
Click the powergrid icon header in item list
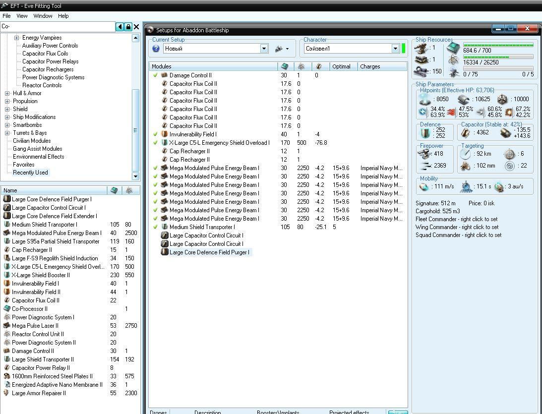[x=129, y=190]
